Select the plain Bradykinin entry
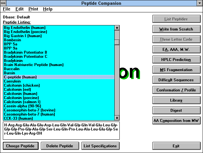Image resolution: width=203 pixels, height=153 pixels. [x=59, y=61]
